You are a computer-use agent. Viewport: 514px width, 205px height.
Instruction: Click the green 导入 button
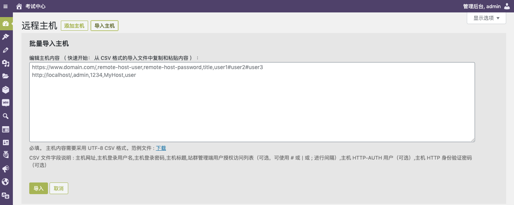click(39, 188)
